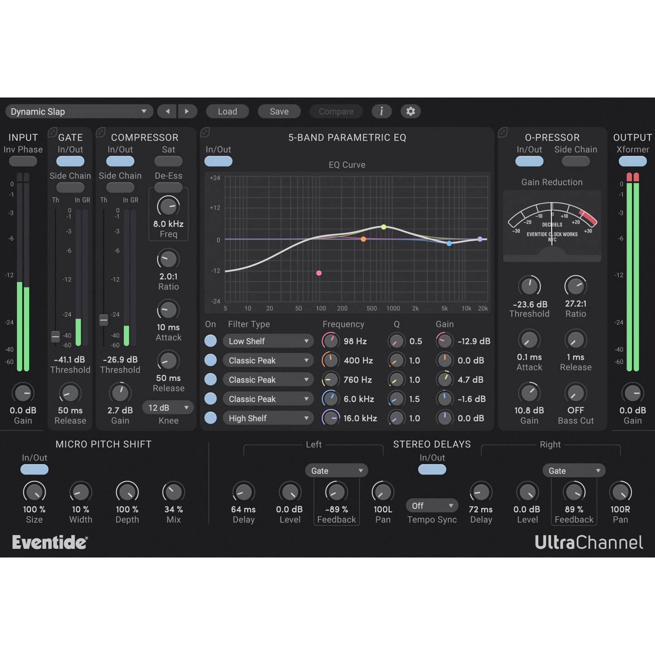The image size is (655, 655).
Task: Toggle the Stereo Delays In/Out switch
Action: [x=432, y=470]
